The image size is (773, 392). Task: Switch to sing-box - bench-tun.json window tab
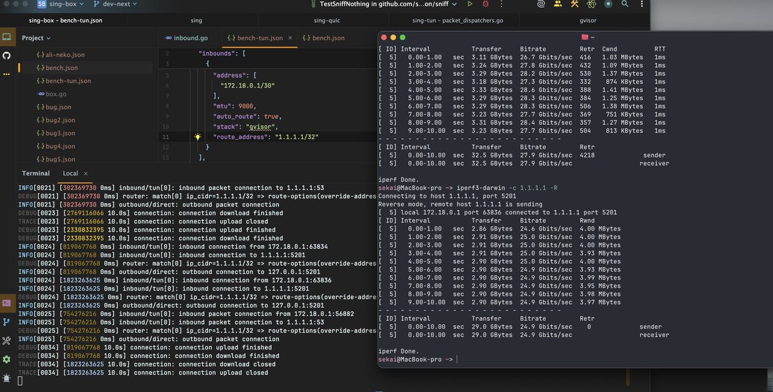coord(66,21)
